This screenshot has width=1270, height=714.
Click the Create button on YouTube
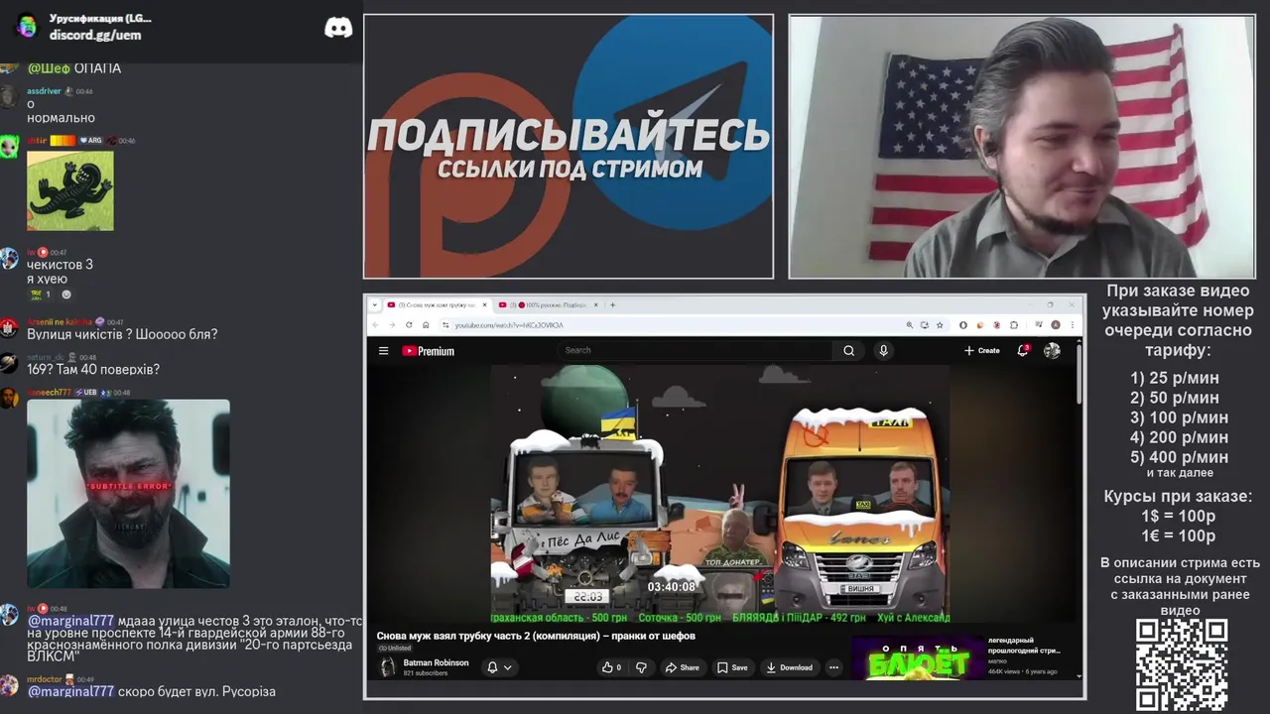(981, 350)
